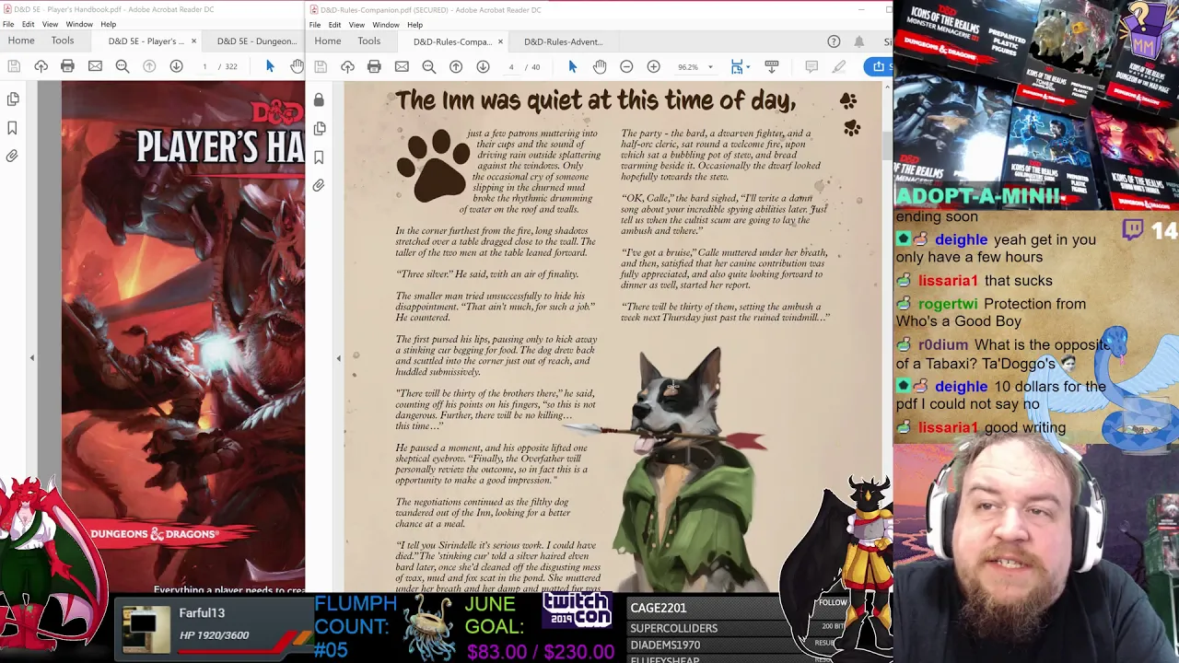Send by email icon in Rules-Companion window

pyautogui.click(x=402, y=66)
